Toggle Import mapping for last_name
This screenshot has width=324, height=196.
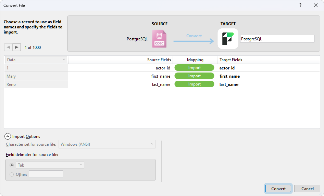[x=194, y=84]
